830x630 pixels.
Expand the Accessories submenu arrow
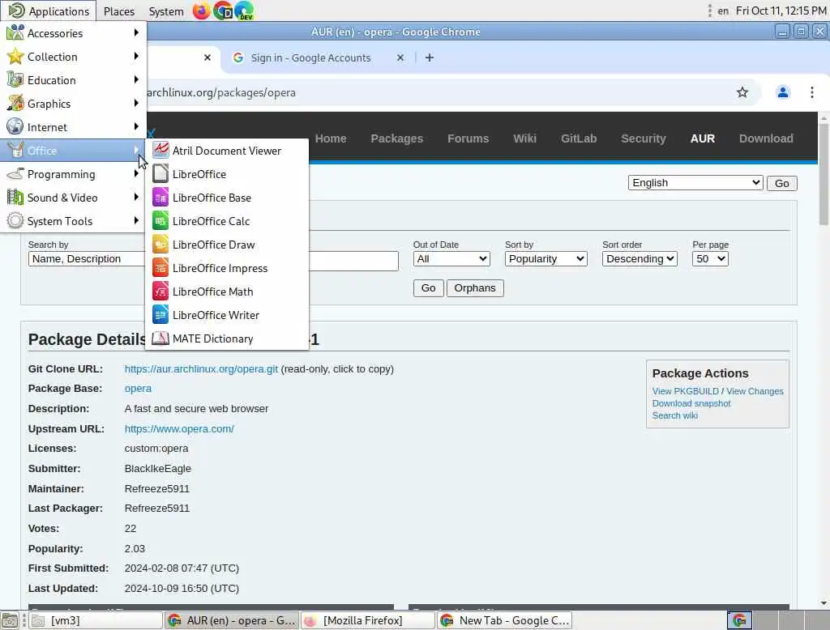pyautogui.click(x=136, y=33)
